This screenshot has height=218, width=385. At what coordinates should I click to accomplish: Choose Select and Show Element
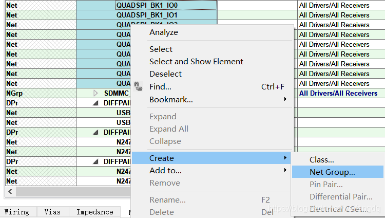[x=196, y=62]
